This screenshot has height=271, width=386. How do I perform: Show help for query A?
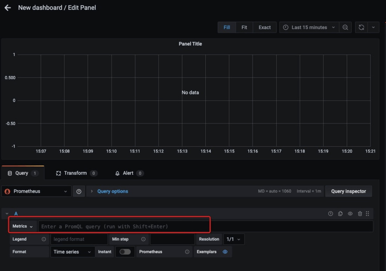pyautogui.click(x=331, y=213)
